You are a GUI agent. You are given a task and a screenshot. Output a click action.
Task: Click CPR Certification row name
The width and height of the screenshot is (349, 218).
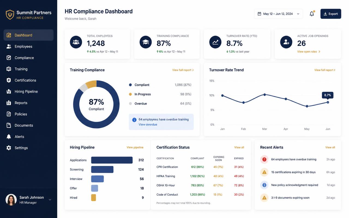coord(167,167)
